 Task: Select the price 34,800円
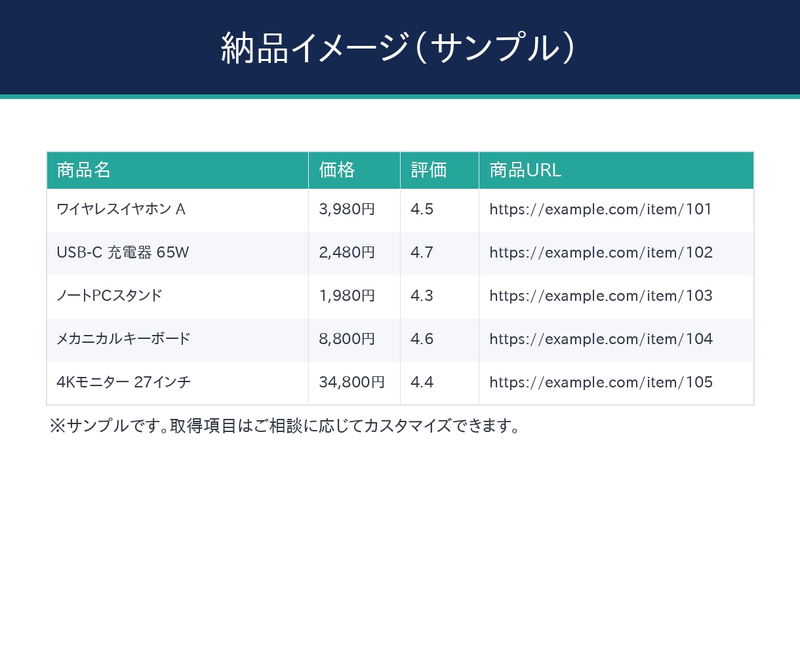click(352, 382)
